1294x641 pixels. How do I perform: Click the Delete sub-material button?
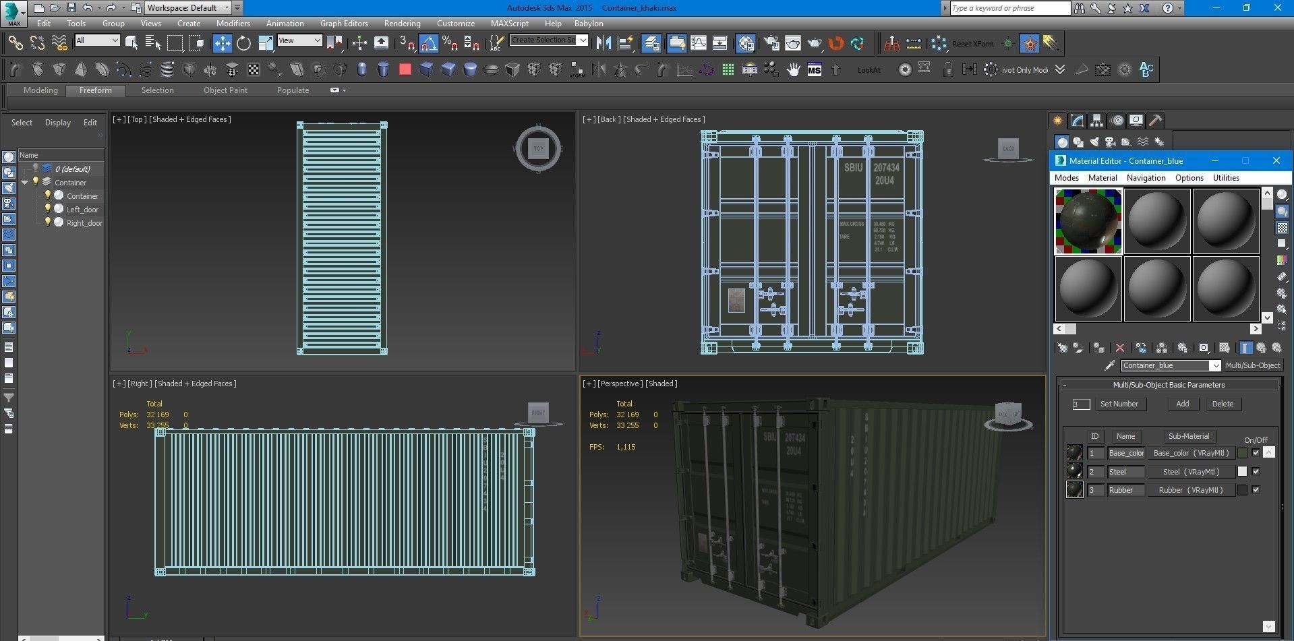click(1223, 404)
